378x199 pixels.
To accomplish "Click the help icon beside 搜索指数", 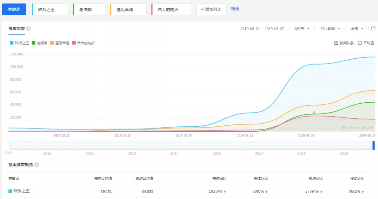I will pos(28,29).
